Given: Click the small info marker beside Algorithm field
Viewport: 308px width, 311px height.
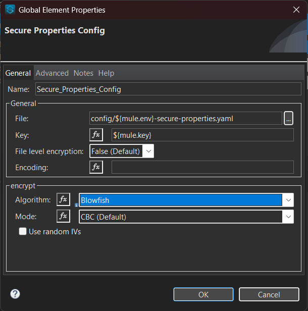Looking at the screenshot, I should click(x=76, y=205).
